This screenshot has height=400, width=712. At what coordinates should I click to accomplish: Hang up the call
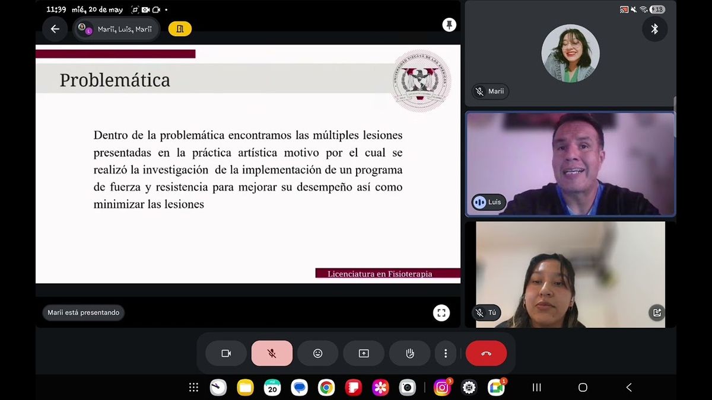(x=487, y=353)
